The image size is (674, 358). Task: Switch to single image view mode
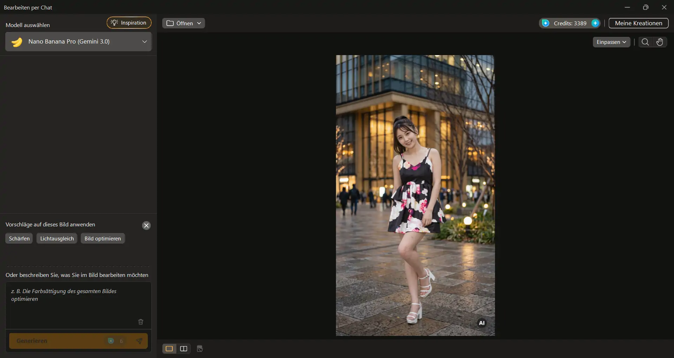[169, 349]
